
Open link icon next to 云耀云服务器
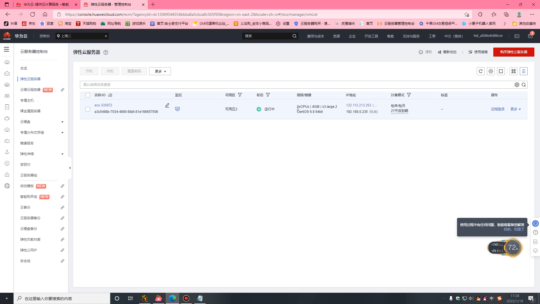click(x=62, y=90)
